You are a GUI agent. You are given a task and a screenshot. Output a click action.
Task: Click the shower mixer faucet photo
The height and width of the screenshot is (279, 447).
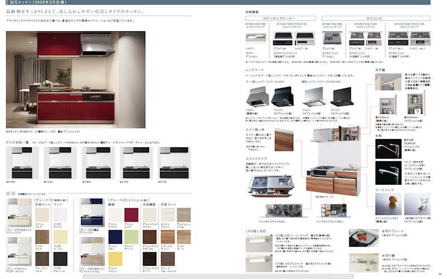(x=388, y=173)
